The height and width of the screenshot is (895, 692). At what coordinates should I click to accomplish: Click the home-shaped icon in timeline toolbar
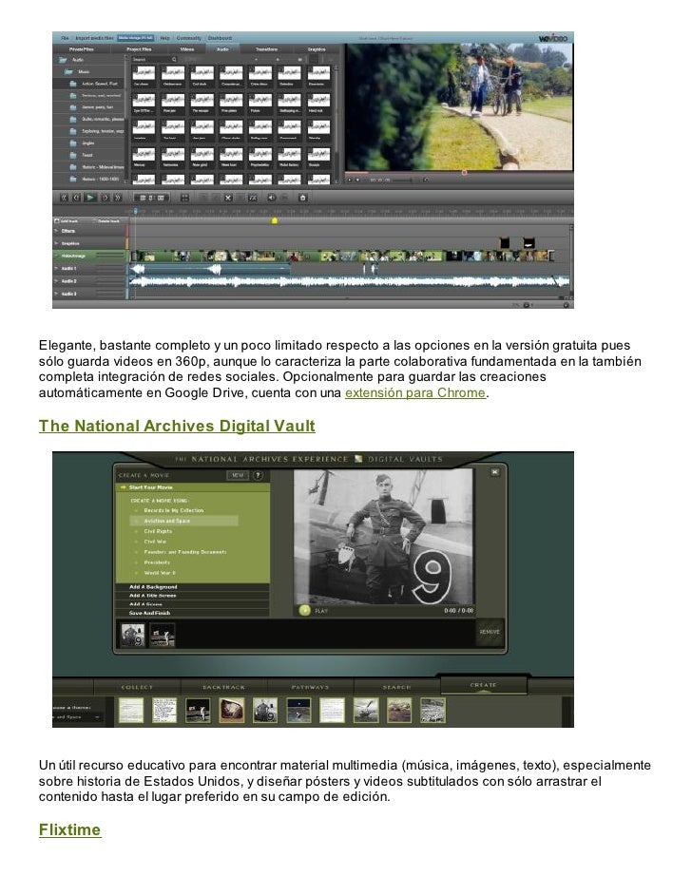pos(303,198)
